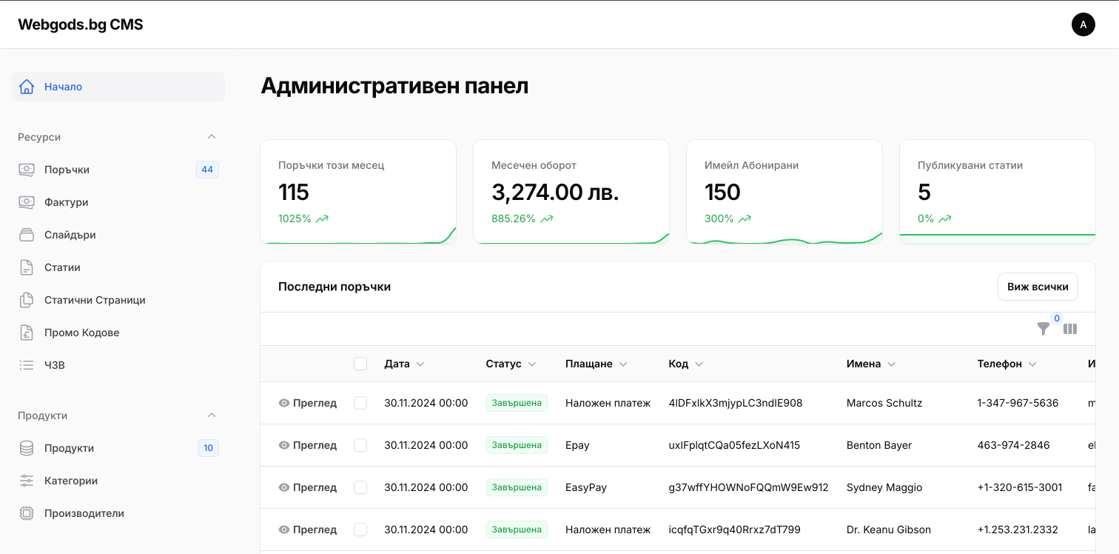This screenshot has height=554, width=1119.
Task: Sort the table by Код column
Action: coord(685,364)
